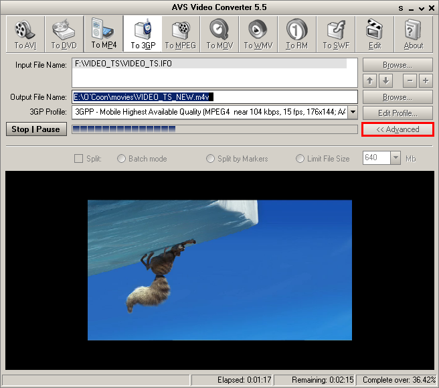Click the Stop | Pause button

36,129
